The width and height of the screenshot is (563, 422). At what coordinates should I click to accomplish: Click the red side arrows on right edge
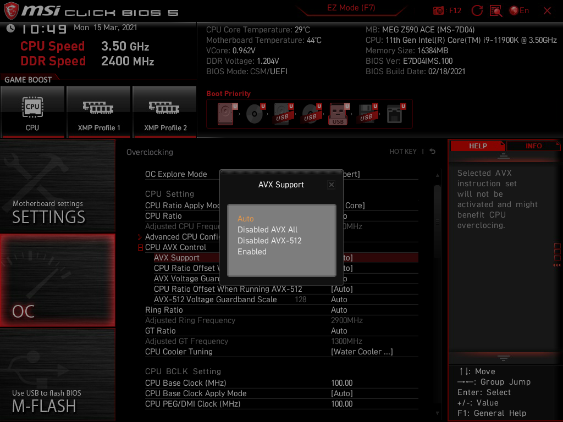557,265
